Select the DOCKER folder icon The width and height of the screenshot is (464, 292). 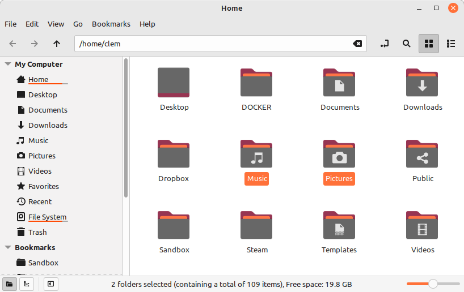point(256,83)
